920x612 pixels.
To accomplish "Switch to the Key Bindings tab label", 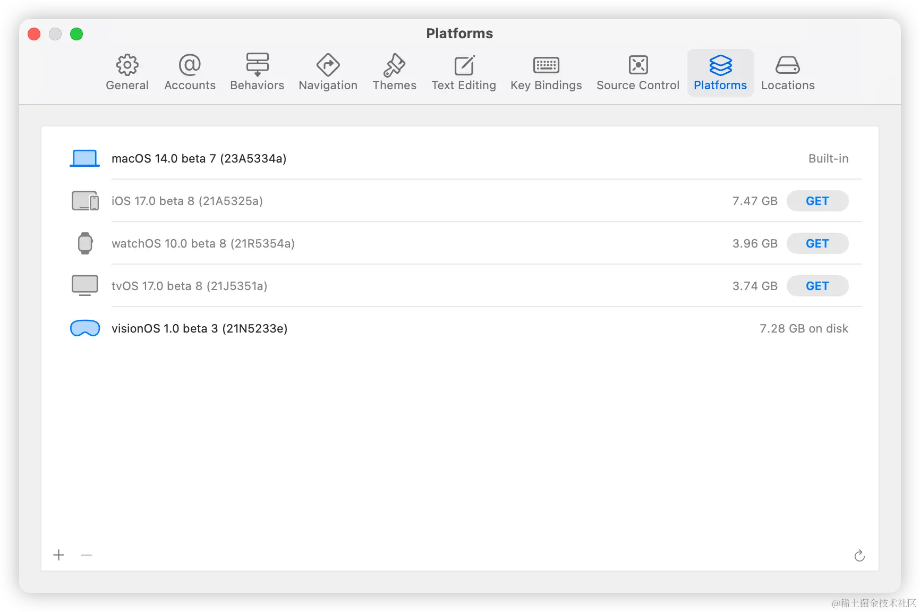I will (x=546, y=86).
